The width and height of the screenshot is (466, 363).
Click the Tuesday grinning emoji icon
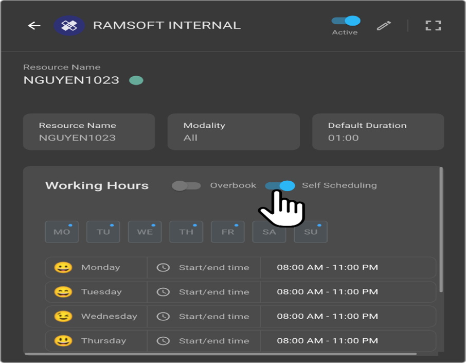click(63, 292)
